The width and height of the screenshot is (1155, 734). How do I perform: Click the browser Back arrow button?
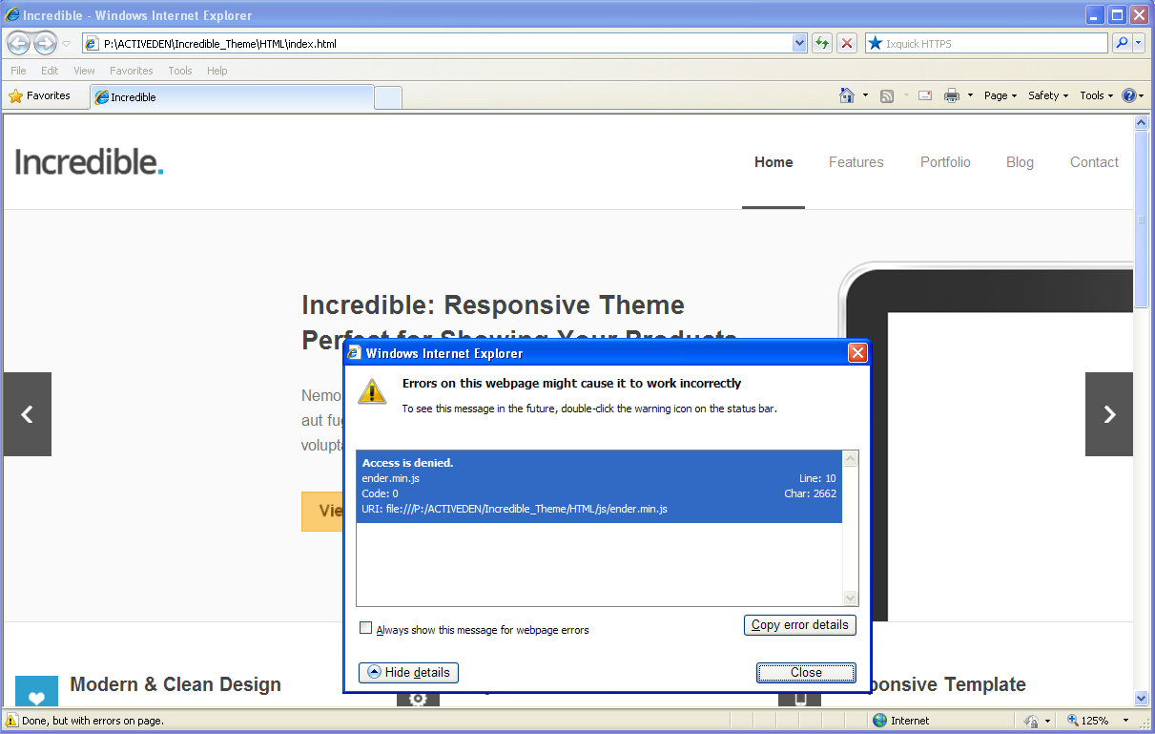point(18,43)
